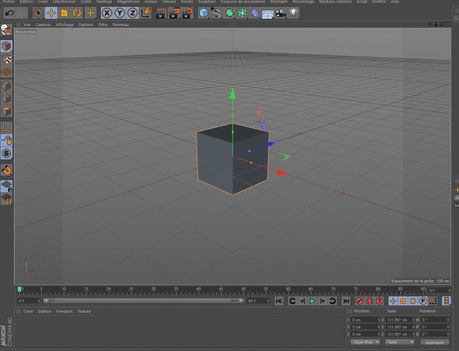Switch to Points mode
459x351 pixels.
[6, 85]
